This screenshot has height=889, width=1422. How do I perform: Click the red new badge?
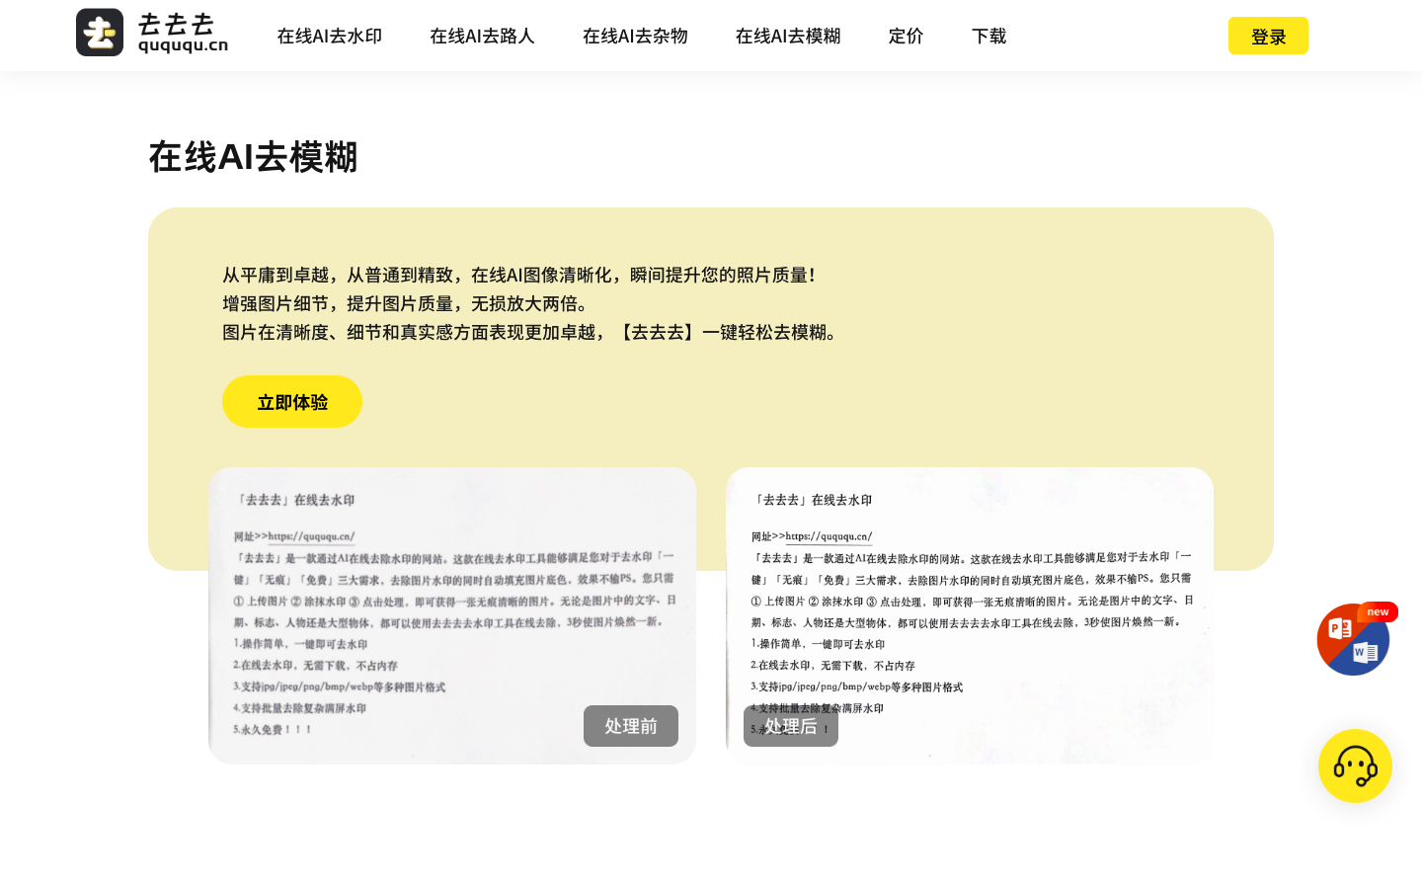[x=1379, y=612]
